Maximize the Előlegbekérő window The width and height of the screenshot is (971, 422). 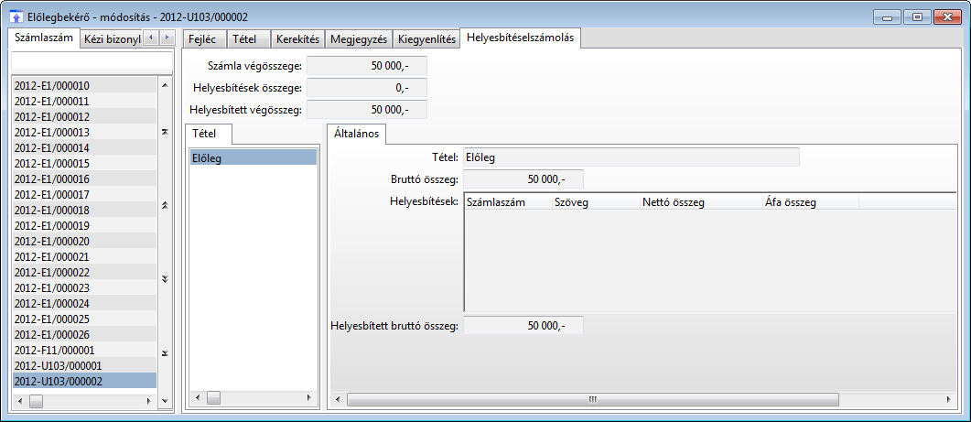click(x=916, y=17)
